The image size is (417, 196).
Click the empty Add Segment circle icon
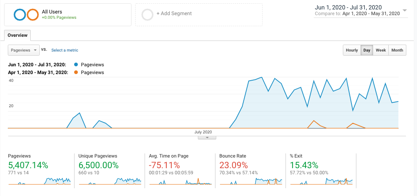point(147,15)
